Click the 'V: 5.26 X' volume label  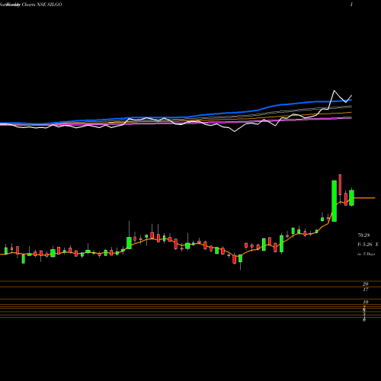click(x=368, y=245)
